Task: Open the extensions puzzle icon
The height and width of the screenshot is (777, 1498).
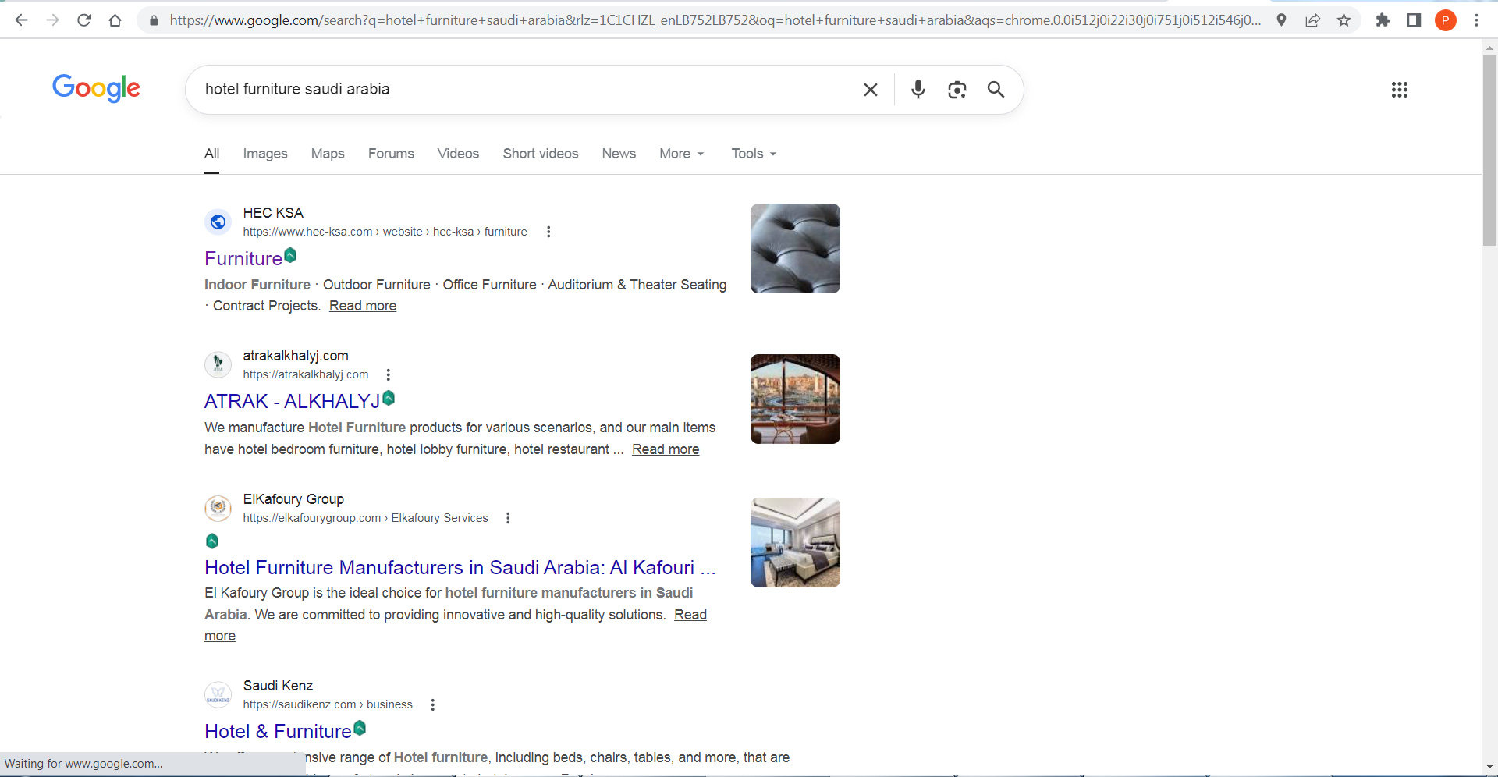Action: pos(1383,20)
